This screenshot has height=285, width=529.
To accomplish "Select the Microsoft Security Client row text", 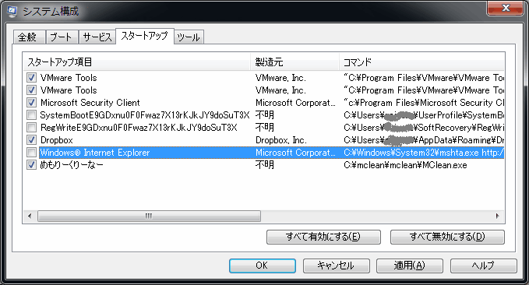I will pyautogui.click(x=90, y=103).
